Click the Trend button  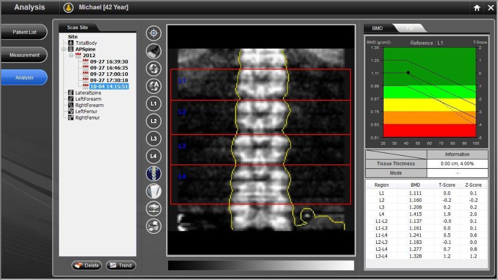point(120,265)
